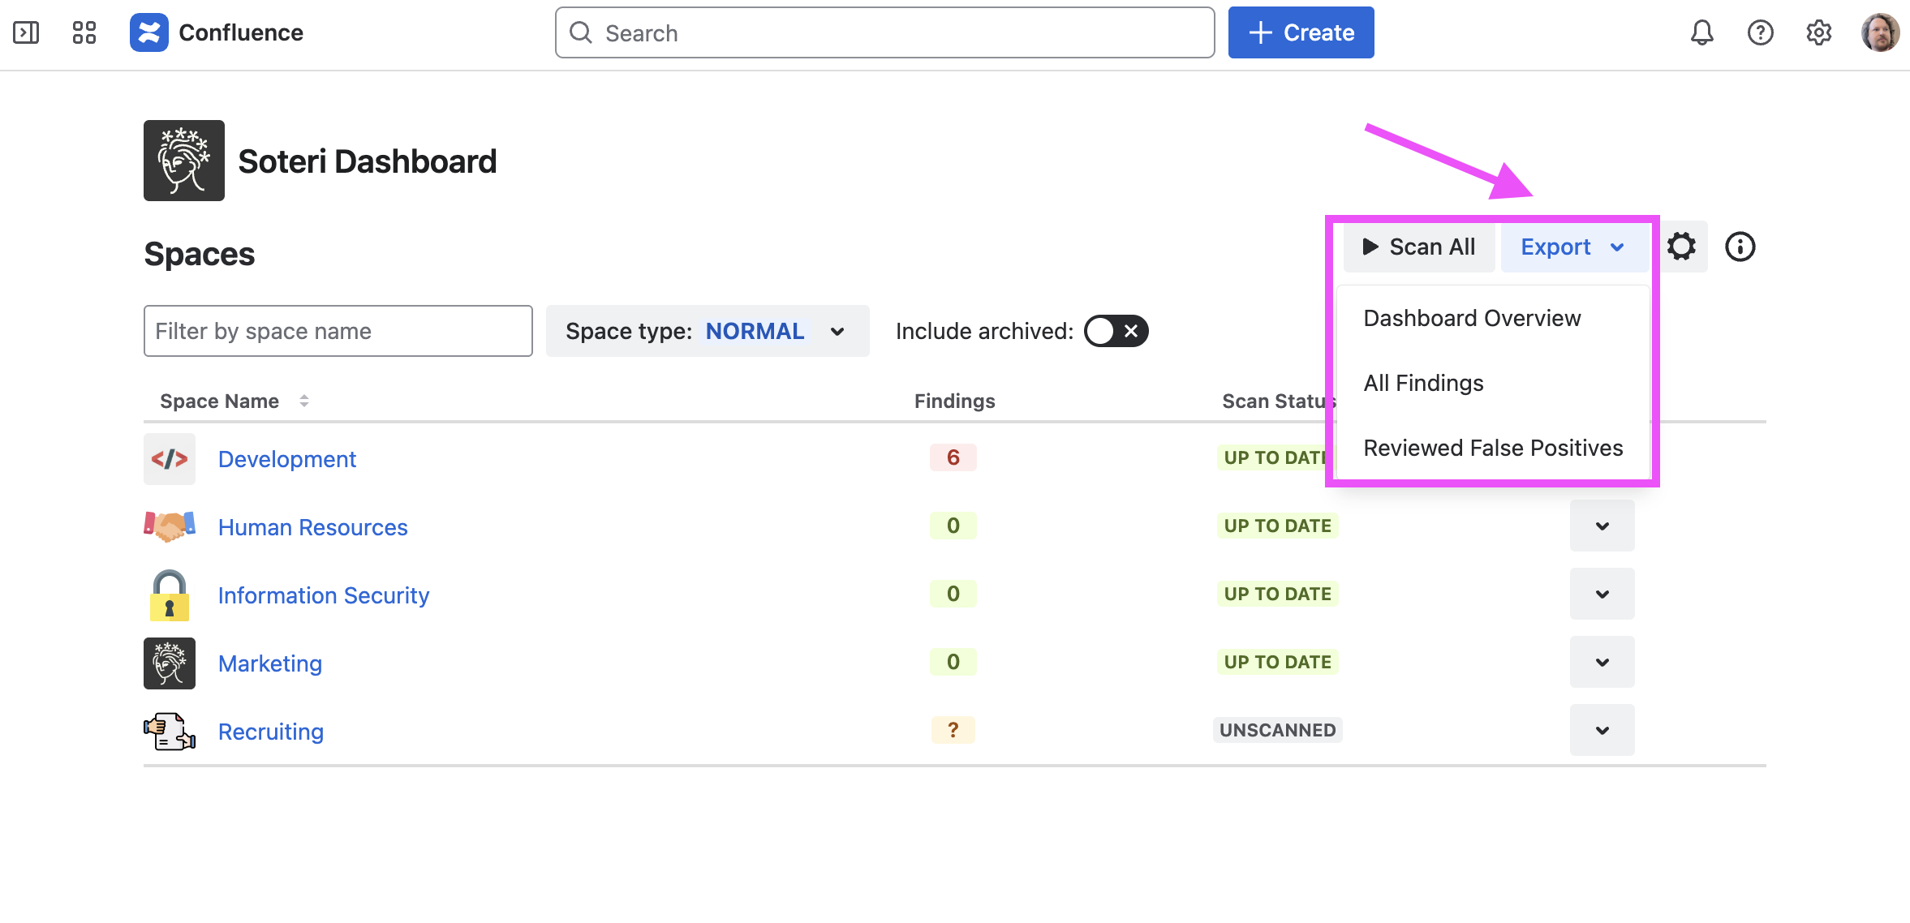Open the help question-mark icon
This screenshot has width=1910, height=923.
click(x=1760, y=32)
